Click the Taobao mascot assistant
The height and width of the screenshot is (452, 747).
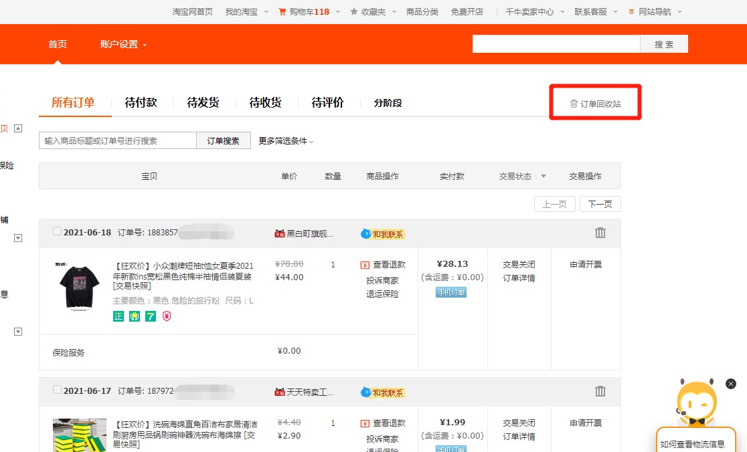click(697, 402)
